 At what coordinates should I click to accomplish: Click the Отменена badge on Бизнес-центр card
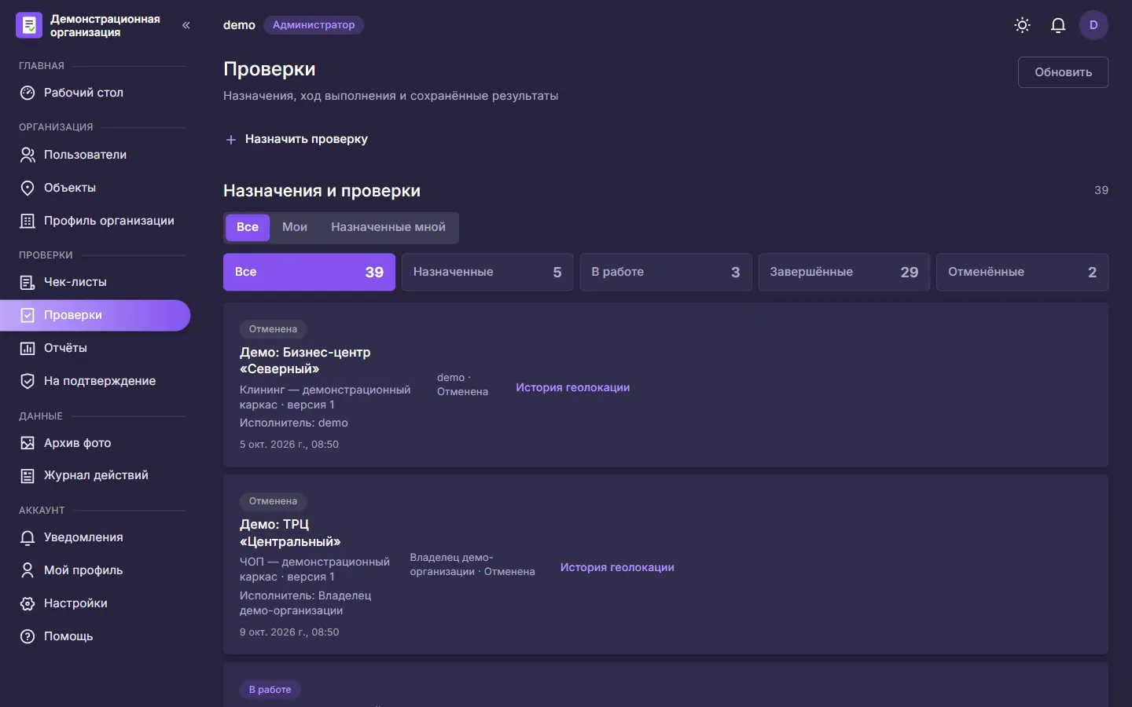273,329
